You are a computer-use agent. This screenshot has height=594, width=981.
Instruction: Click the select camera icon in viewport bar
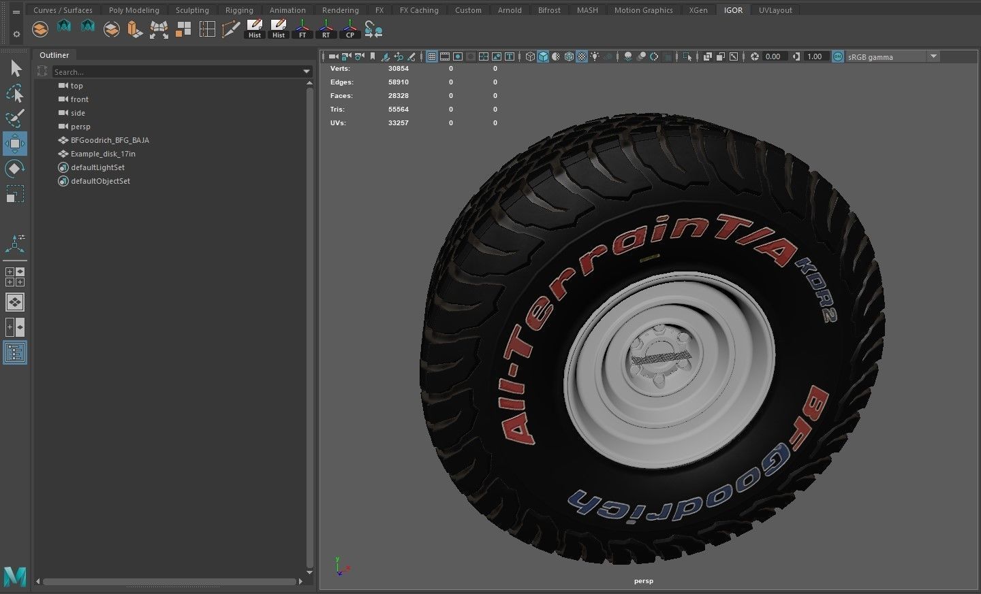tap(332, 56)
